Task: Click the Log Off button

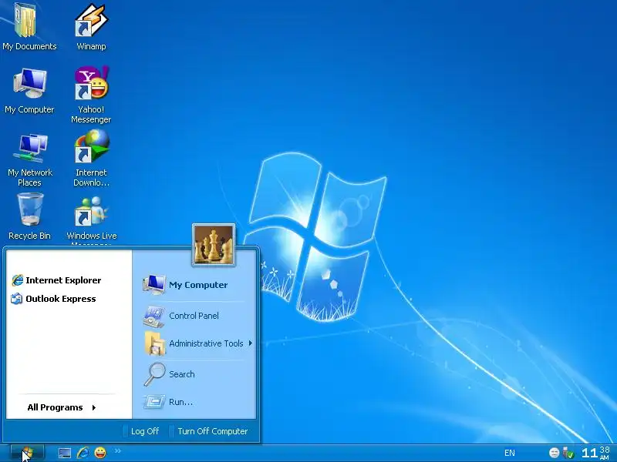Action: click(141, 431)
